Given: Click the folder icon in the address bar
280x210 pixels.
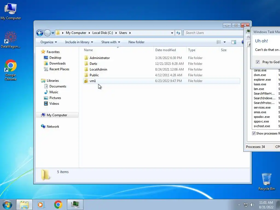Looking at the screenshot, I should pos(58,33).
